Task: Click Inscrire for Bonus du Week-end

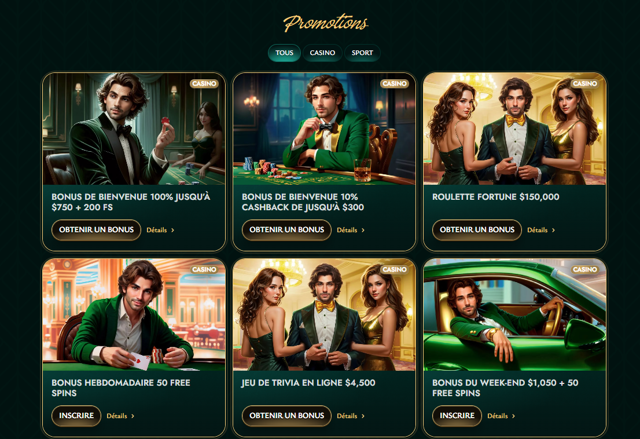Action: pyautogui.click(x=457, y=416)
